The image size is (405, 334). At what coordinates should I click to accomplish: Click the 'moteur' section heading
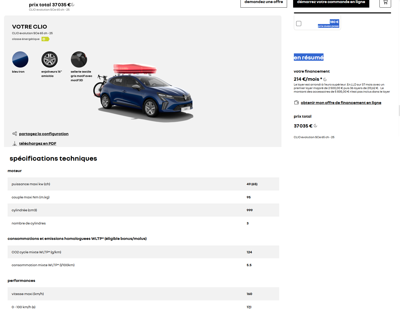[x=15, y=171]
